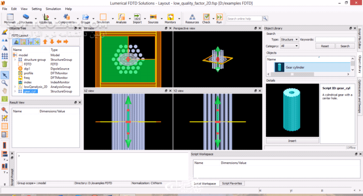The image size is (363, 196).
Task: Click the GDS Import icon
Action: pyautogui.click(x=137, y=17)
